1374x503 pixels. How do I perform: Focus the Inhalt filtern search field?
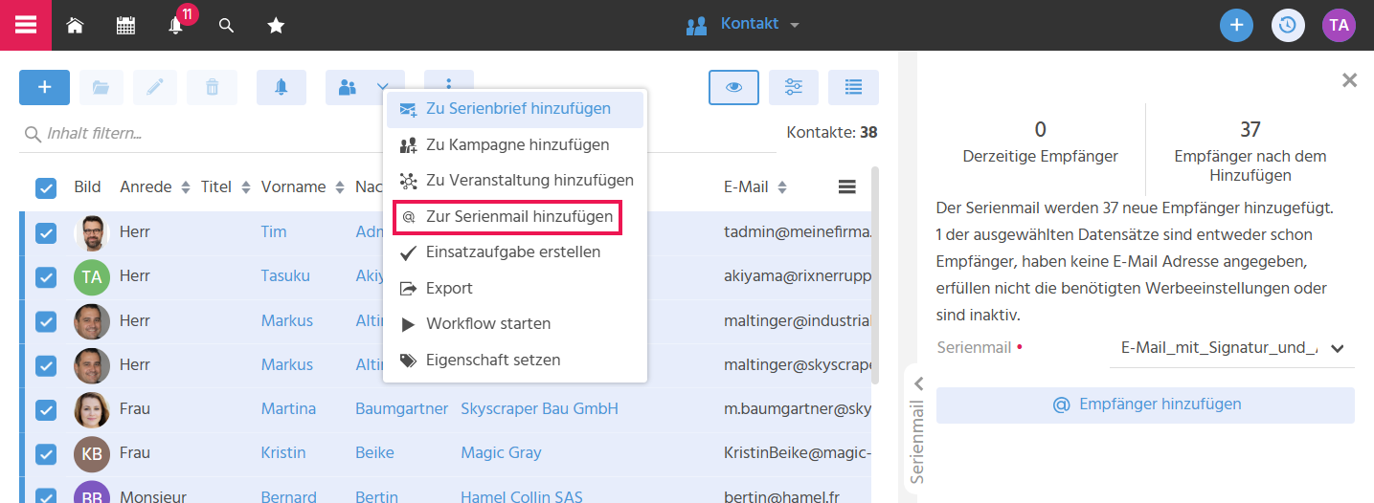397,134
